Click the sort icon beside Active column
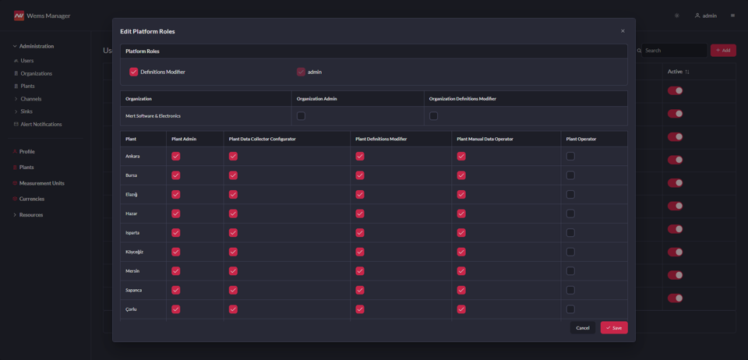The height and width of the screenshot is (360, 748). (686, 72)
